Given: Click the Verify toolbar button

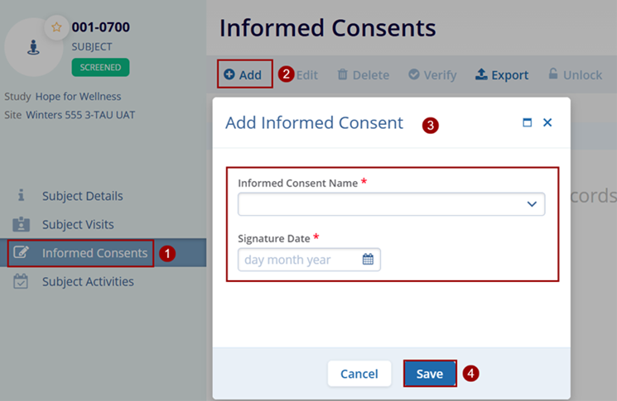Looking at the screenshot, I should tap(432, 75).
